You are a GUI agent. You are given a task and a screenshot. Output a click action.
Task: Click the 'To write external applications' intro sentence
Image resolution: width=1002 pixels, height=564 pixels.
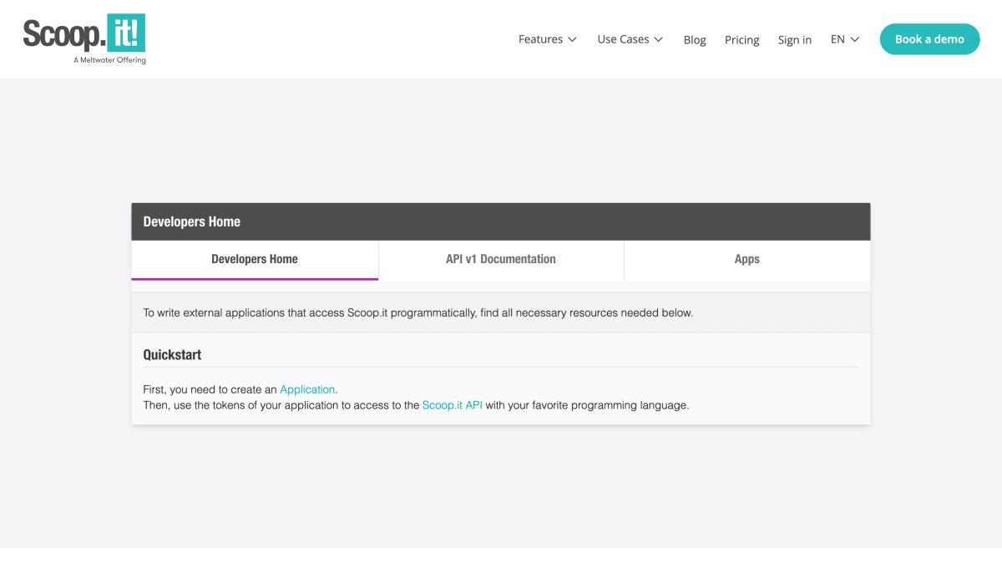(x=418, y=313)
